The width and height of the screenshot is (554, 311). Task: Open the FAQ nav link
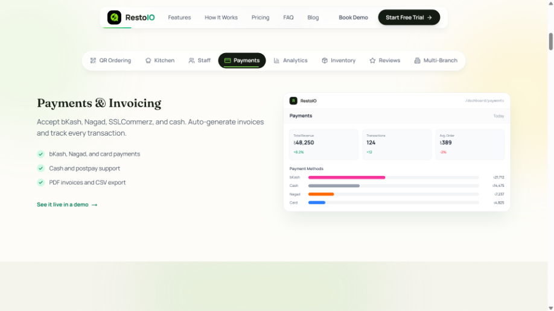(288, 17)
